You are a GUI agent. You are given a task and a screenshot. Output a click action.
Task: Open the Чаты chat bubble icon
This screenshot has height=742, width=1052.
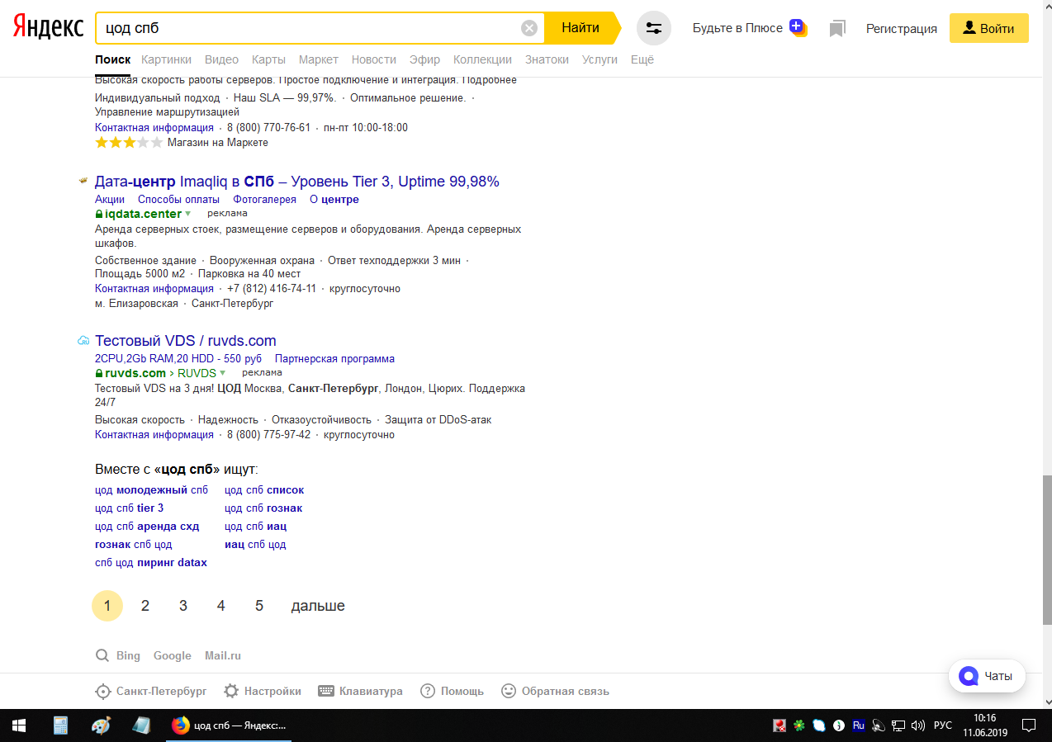click(969, 676)
